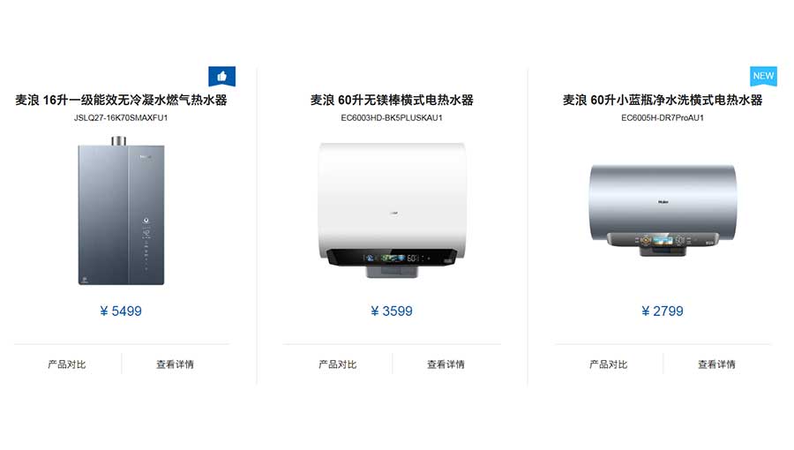Image resolution: width=794 pixels, height=450 pixels.
Task: Open the 麦浪 16升一级能效无冷凝水燃气热水器 title
Action: coord(121,101)
